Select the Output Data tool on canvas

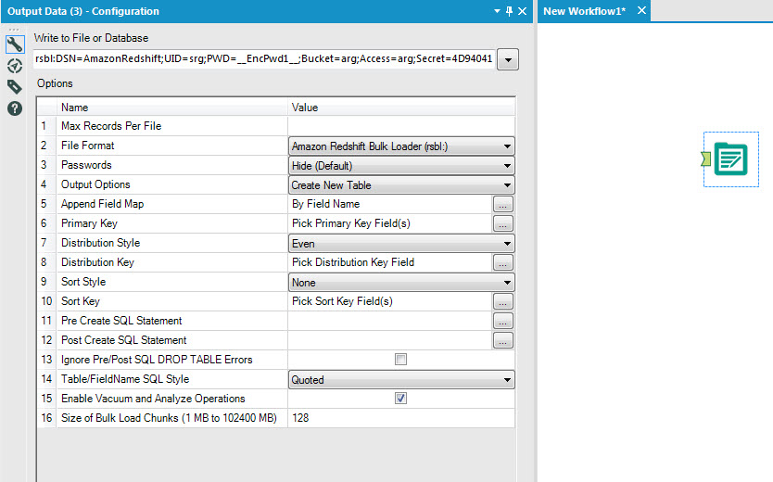730,159
